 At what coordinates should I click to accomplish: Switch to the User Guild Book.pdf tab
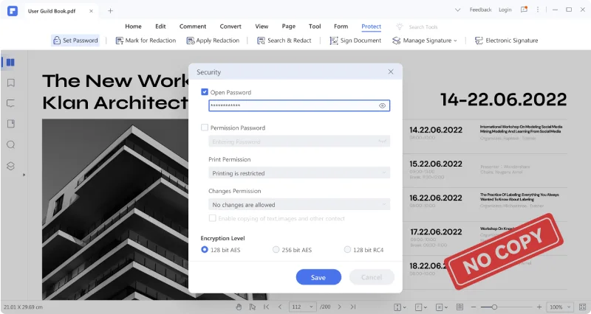pos(52,11)
